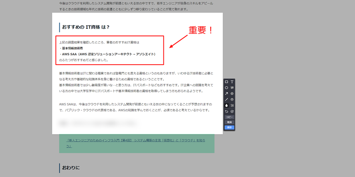Select the arrow drawing tool
This screenshot has height=177, width=355.
(x=226, y=93)
